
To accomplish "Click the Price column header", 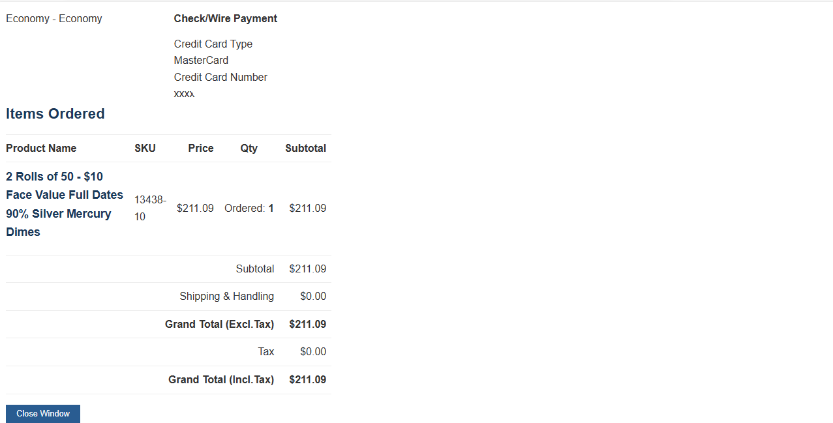I will [201, 148].
